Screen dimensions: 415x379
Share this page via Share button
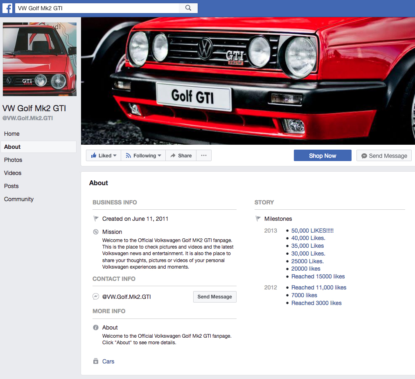pos(181,155)
